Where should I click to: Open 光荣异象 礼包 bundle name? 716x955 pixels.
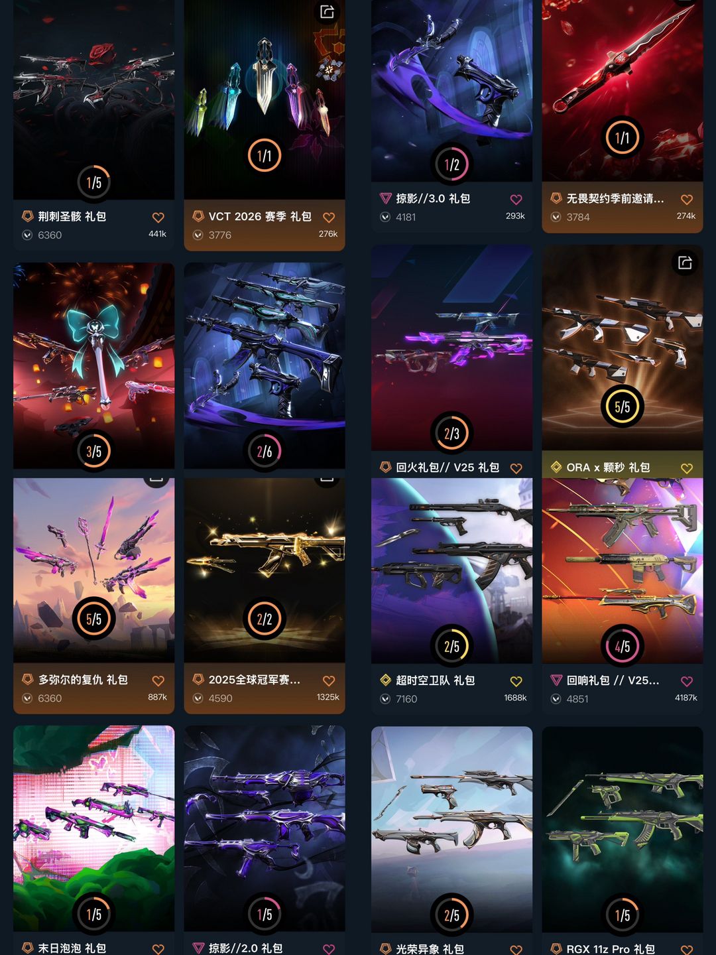pyautogui.click(x=430, y=949)
